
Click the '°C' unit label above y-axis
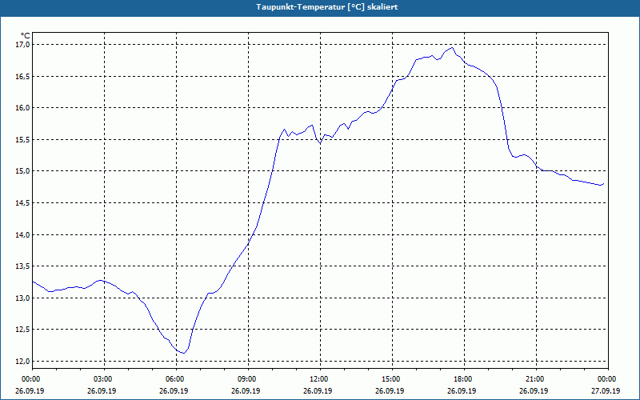26,36
